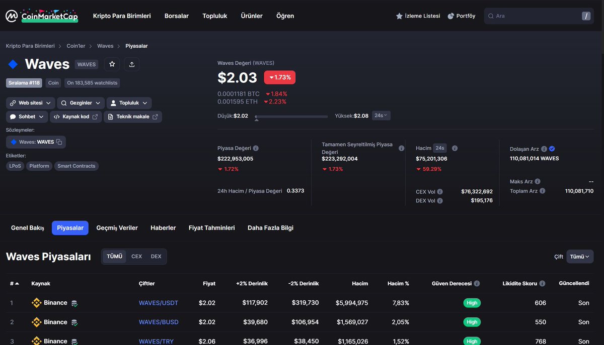This screenshot has width=604, height=345.
Task: Click reserve icon beside Binance in WAVES/USDT row
Action: pyautogui.click(x=74, y=303)
